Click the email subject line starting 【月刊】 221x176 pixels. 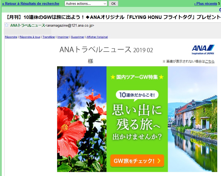[113, 17]
